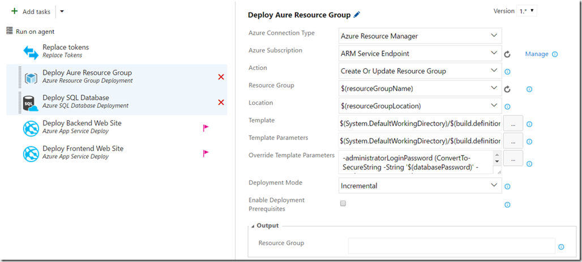Show info for Output Resource Group
The width and height of the screenshot is (582, 262).
tap(561, 246)
